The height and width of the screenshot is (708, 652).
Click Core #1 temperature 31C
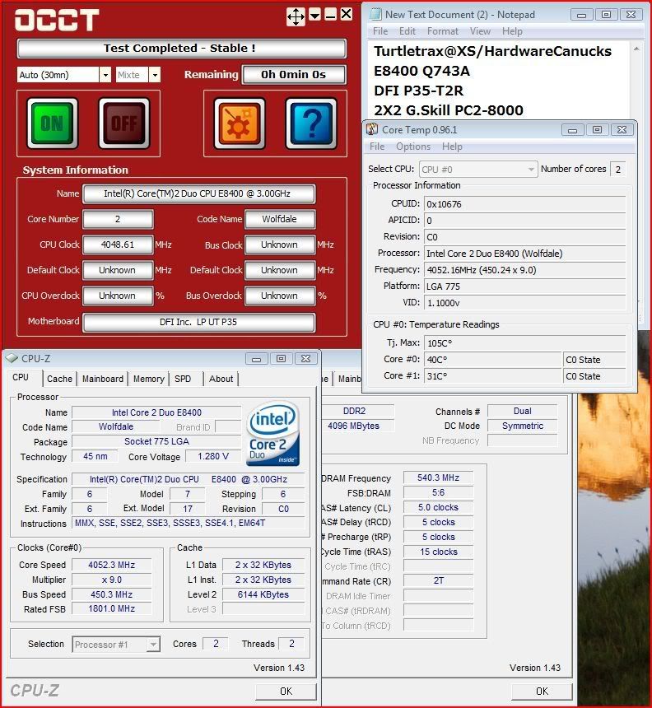tap(492, 376)
